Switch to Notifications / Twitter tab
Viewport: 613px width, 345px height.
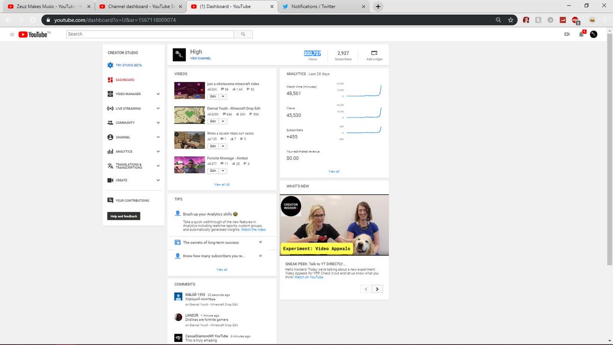tap(323, 7)
